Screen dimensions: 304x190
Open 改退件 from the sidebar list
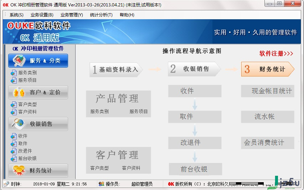[25, 151]
